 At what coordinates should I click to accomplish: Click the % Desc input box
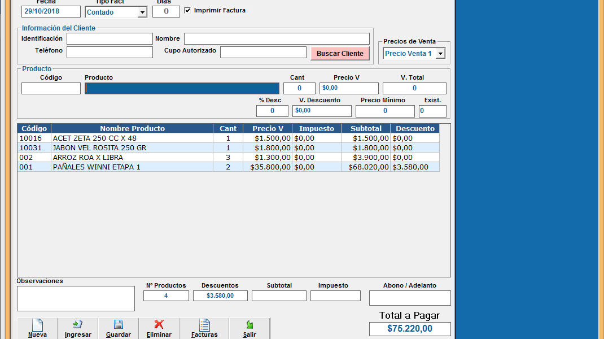pos(272,111)
